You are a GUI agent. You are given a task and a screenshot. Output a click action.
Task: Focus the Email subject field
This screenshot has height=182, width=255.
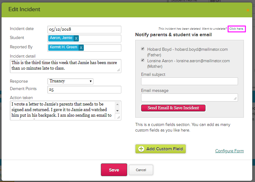(189, 81)
